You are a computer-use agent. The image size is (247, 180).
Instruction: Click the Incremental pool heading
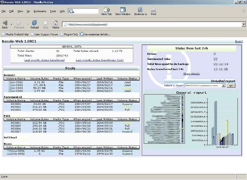(x=13, y=97)
